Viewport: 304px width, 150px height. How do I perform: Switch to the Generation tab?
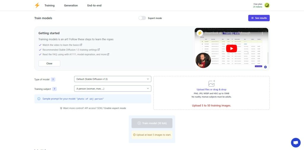[71, 5]
